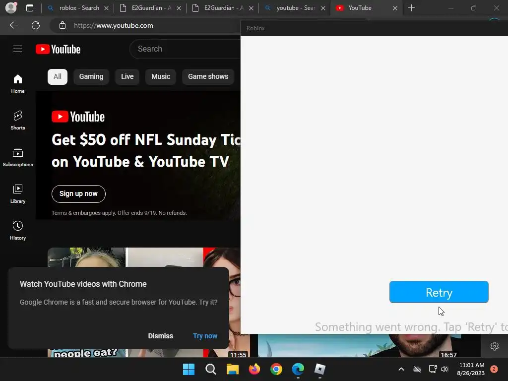The image size is (508, 381).
Task: Click the YouTube logo on the NFL banner
Action: tap(78, 117)
